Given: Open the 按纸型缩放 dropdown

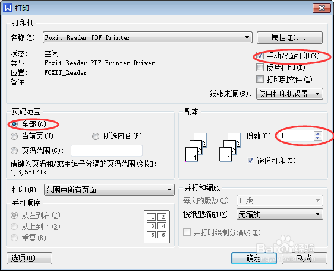Looking at the screenshot, I should 280,214.
